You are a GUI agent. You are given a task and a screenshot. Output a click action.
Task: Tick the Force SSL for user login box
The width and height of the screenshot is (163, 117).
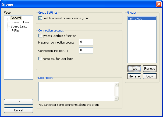click(x=40, y=59)
